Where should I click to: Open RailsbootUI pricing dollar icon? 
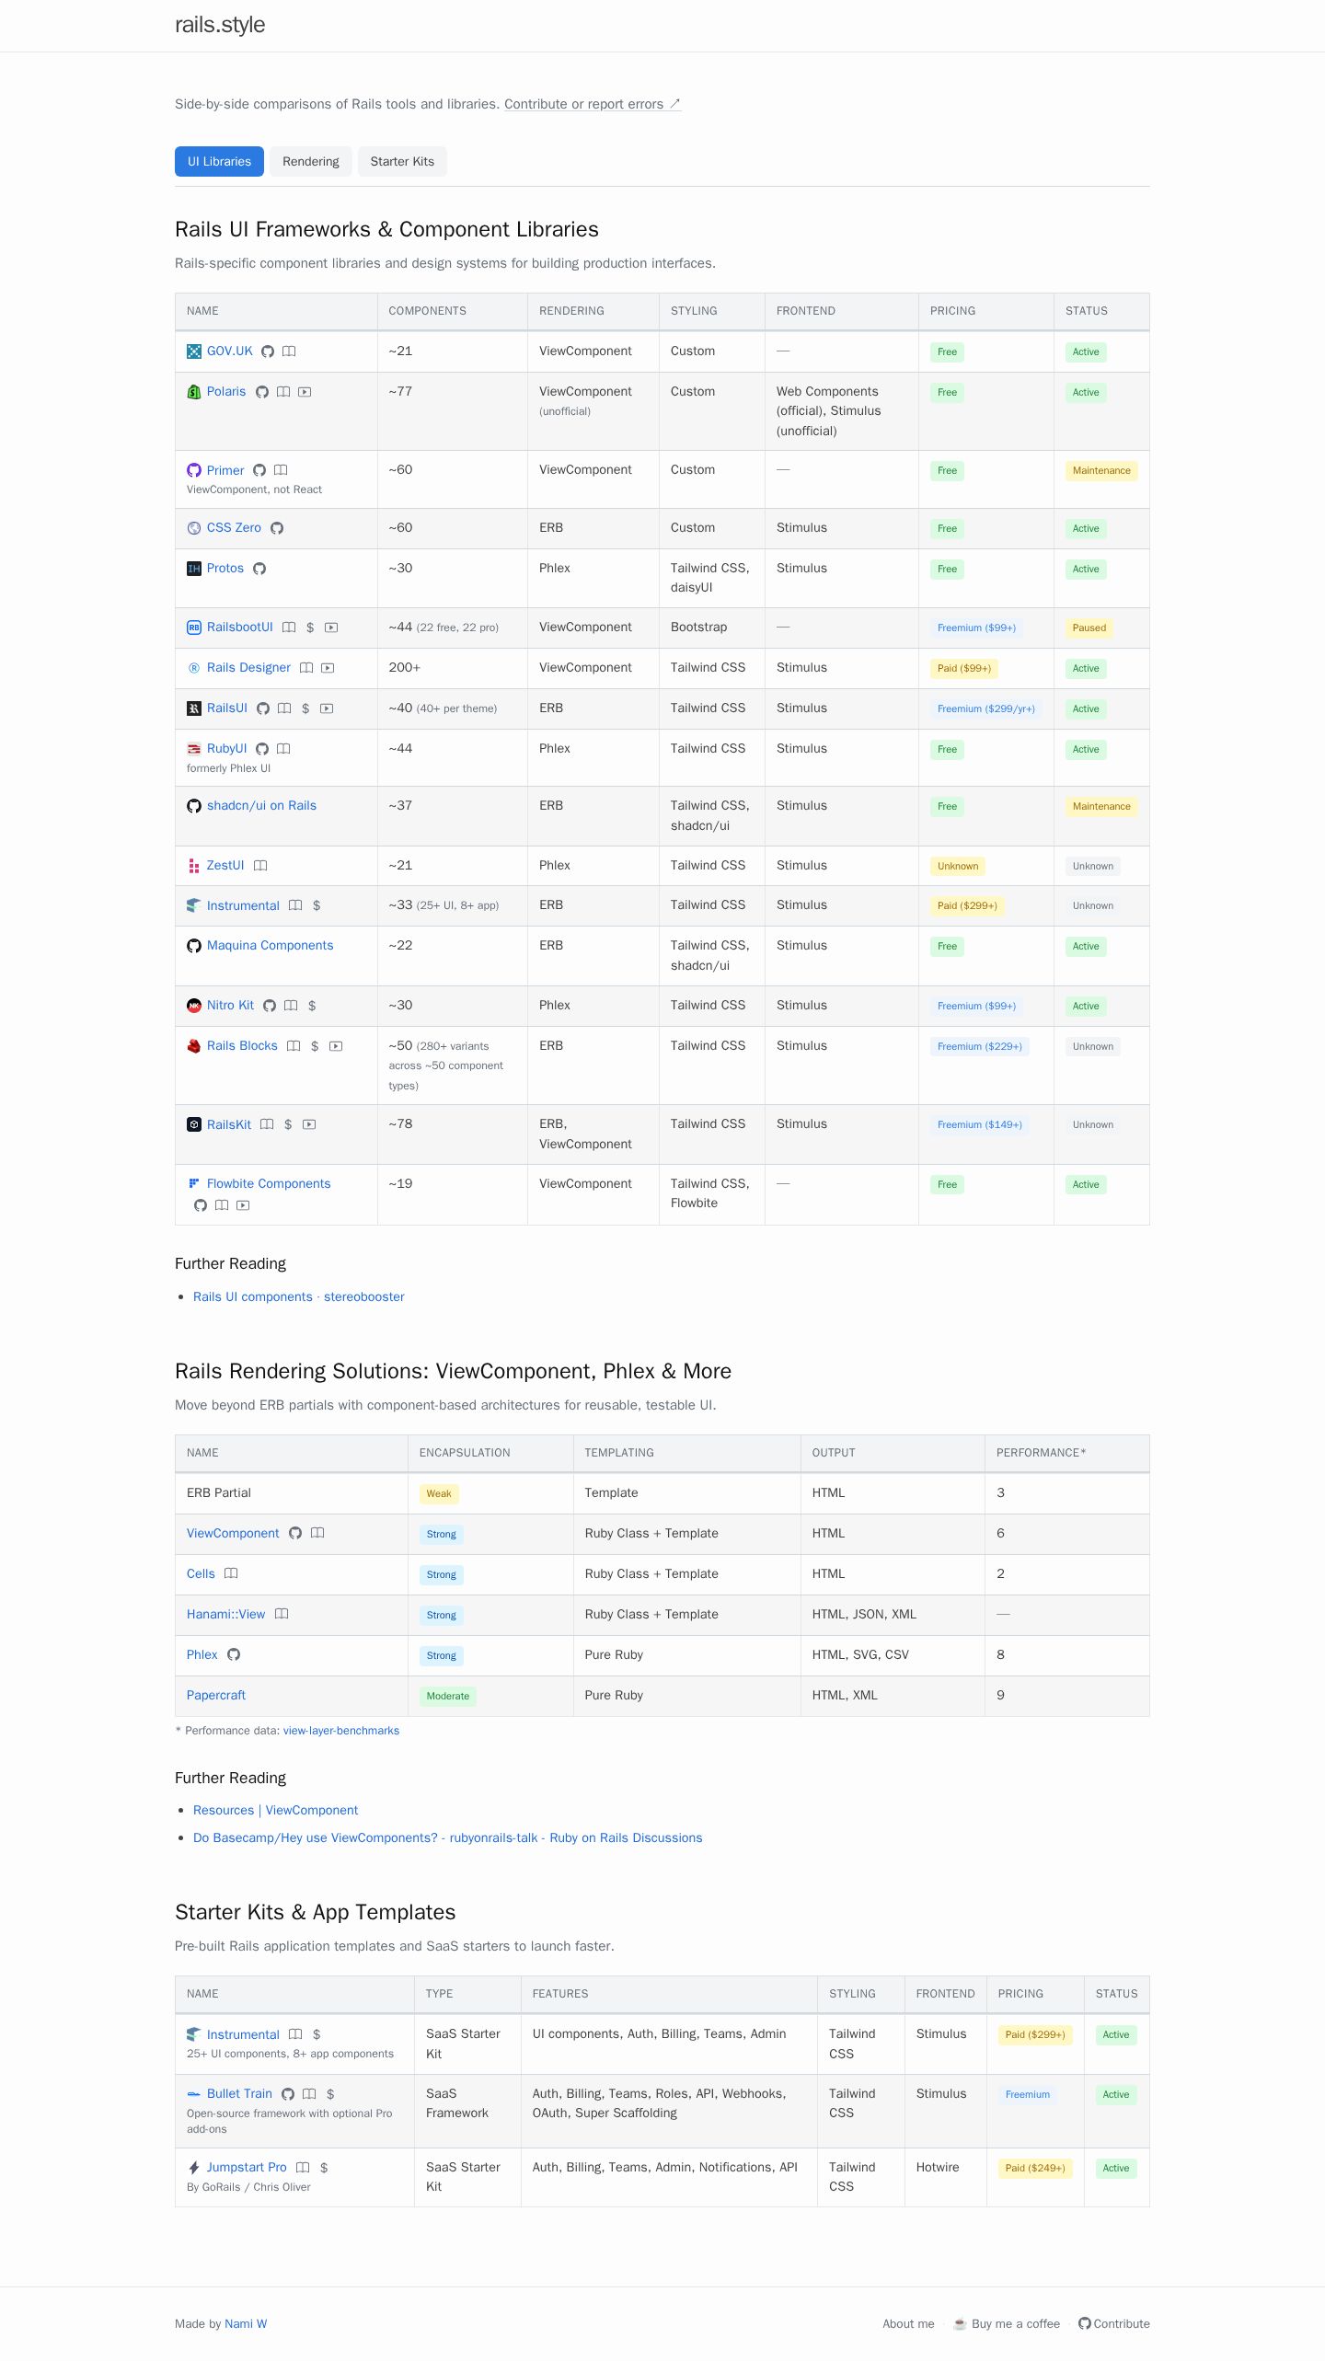coord(310,628)
